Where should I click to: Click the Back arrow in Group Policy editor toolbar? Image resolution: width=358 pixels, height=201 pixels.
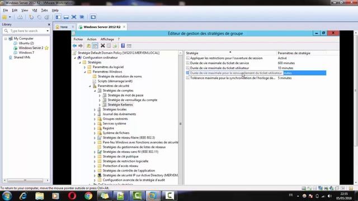pos(74,46)
